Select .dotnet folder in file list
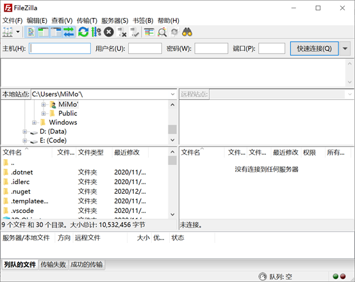This screenshot has height=282, width=355. [85, 172]
